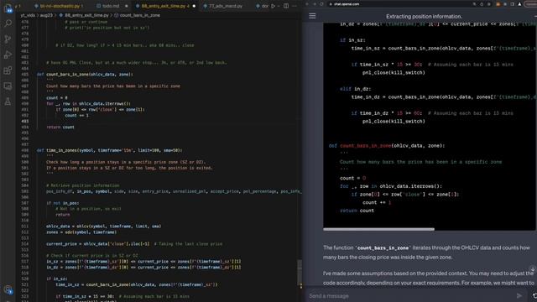The image size is (537, 302).
Task: Go forward in the browser
Action: click(x=315, y=4)
